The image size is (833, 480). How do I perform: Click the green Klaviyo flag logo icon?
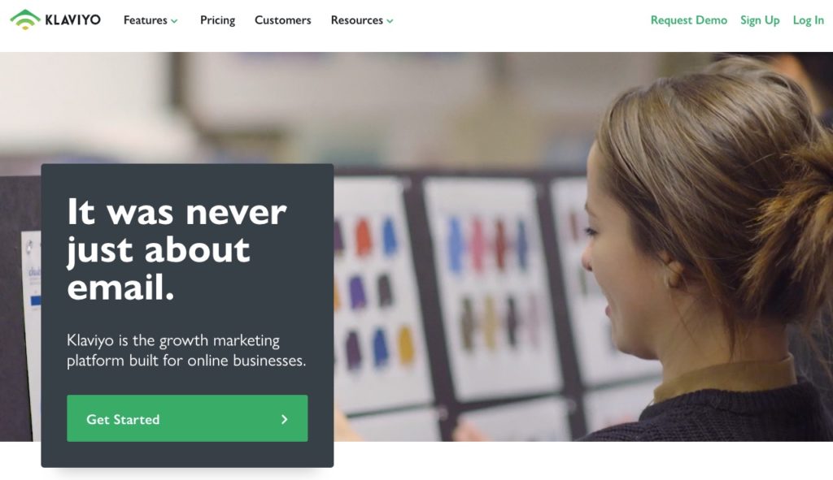tap(25, 19)
